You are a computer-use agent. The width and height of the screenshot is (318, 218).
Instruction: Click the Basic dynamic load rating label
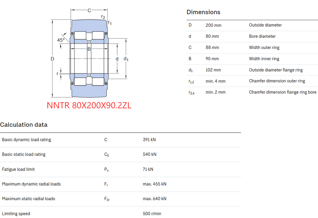point(26,140)
